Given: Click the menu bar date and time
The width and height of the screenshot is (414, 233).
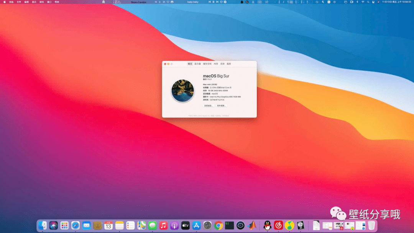Looking at the screenshot, I should tap(397, 2).
